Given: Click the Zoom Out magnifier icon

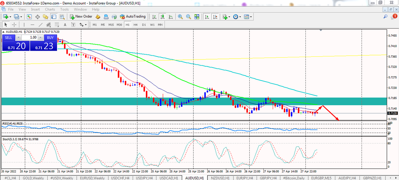Looking at the screenshot, I should click(x=188, y=17).
